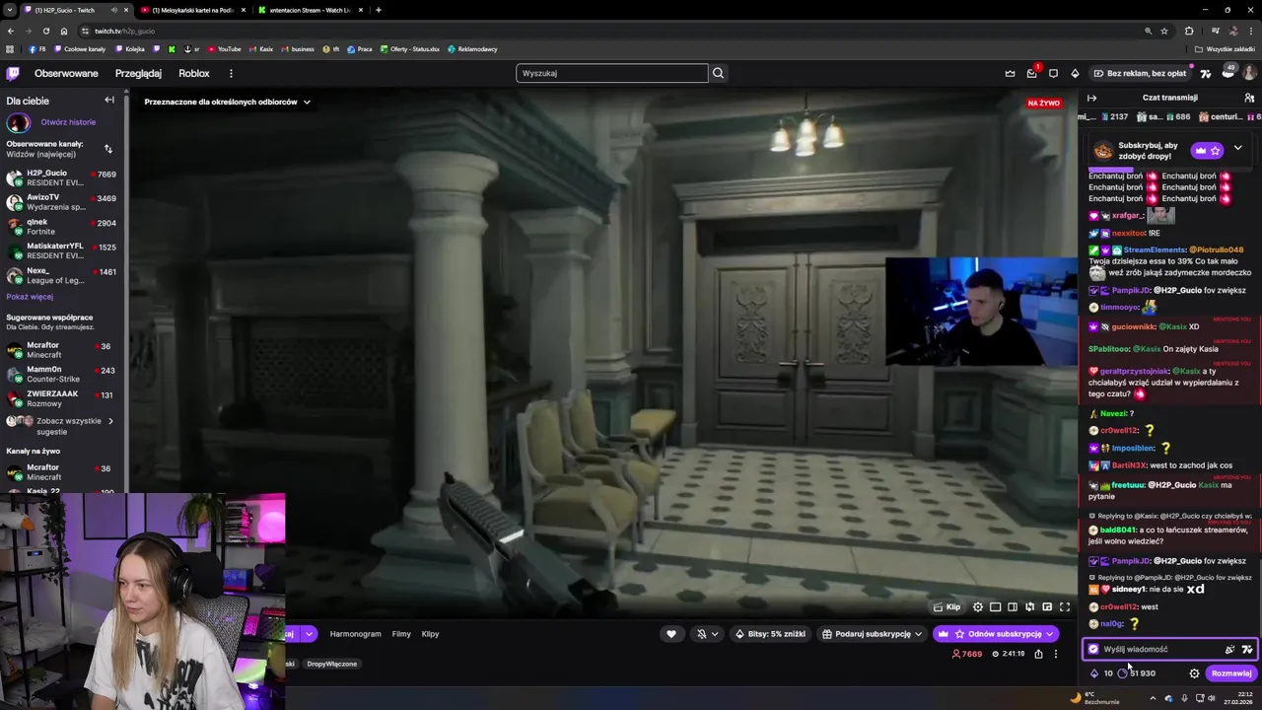The height and width of the screenshot is (710, 1262).
Task: Click the Bitsy: 5% zniżki button
Action: click(x=770, y=634)
